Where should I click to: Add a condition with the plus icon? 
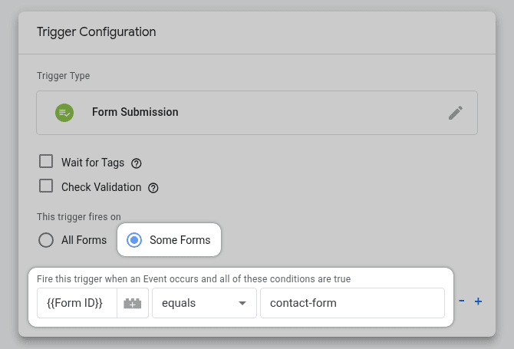478,301
